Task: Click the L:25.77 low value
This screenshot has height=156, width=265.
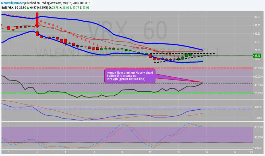Action: pos(75,8)
